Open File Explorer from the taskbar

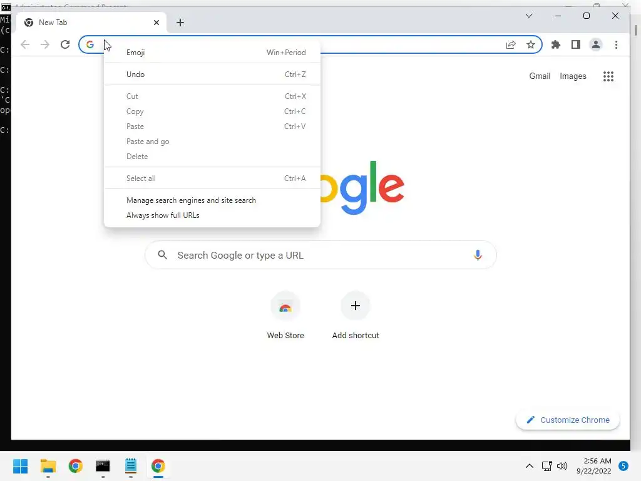[x=48, y=466]
